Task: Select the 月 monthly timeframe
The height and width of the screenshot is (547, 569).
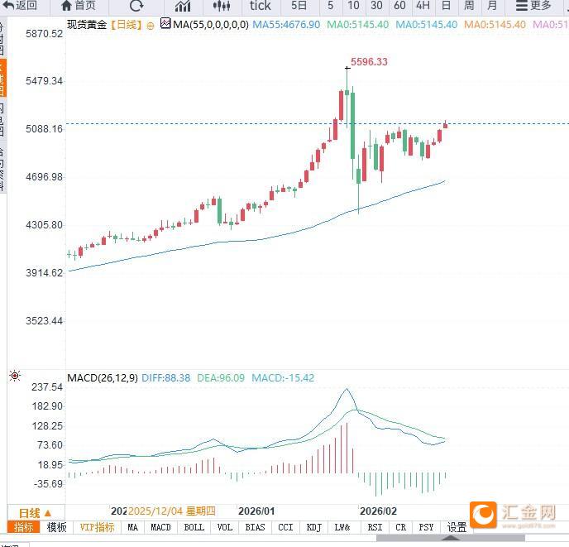Action: click(x=492, y=6)
